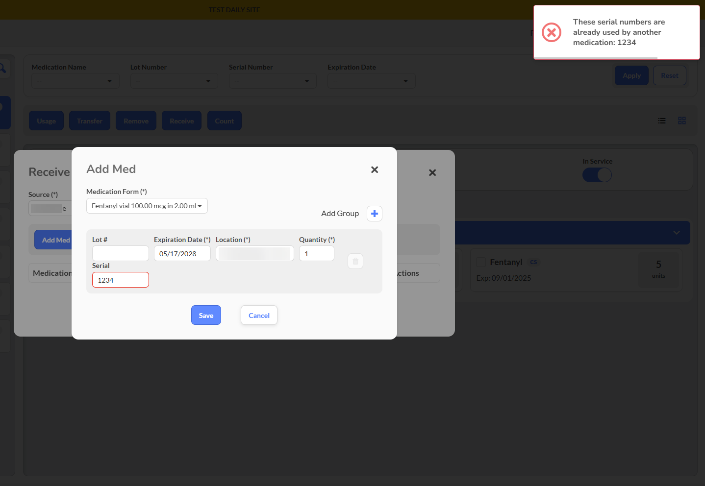The height and width of the screenshot is (486, 705).
Task: Click the Medication column header in Receive table
Action: point(52,273)
